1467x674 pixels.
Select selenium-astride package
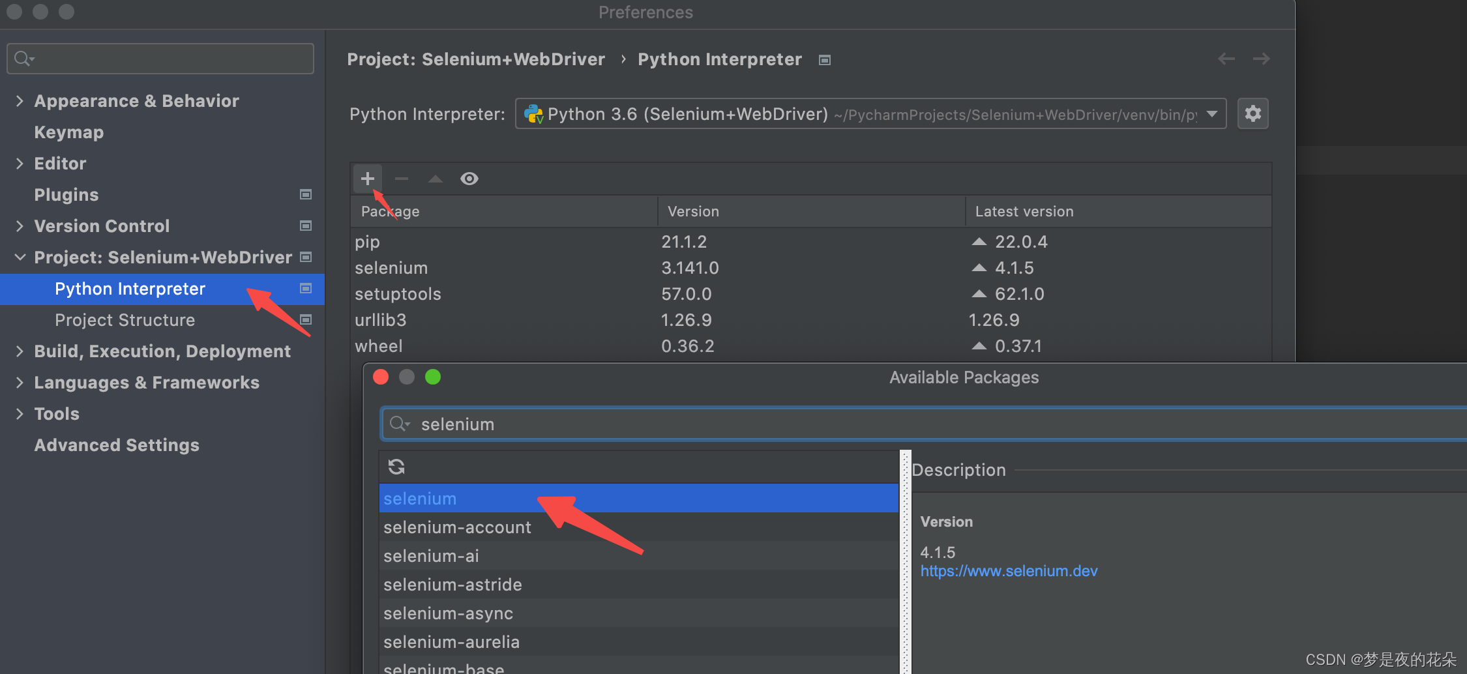[x=639, y=585]
